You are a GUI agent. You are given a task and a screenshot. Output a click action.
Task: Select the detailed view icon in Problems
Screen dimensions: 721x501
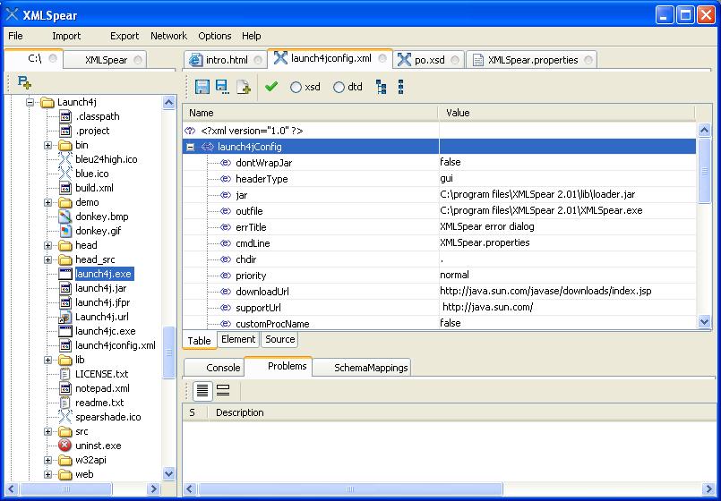pos(223,391)
